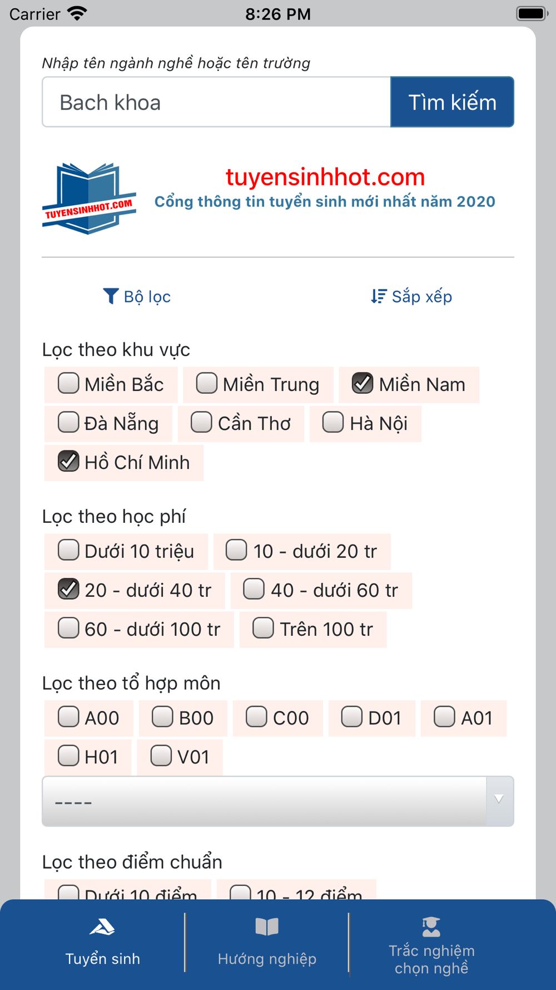Focus the Bach khoa search field
This screenshot has width=556, height=990.
coord(217,102)
